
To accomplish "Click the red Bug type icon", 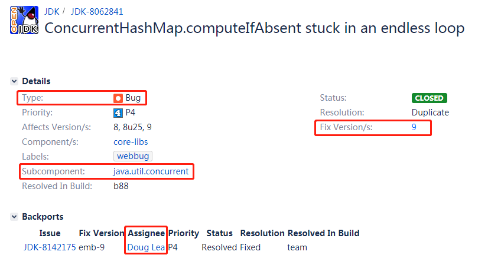I will (x=118, y=98).
